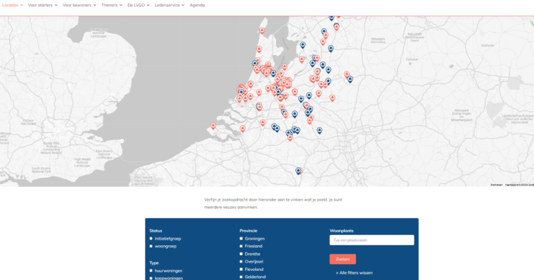
Task: Enable the huurwoningen type filter
Action: point(151,270)
